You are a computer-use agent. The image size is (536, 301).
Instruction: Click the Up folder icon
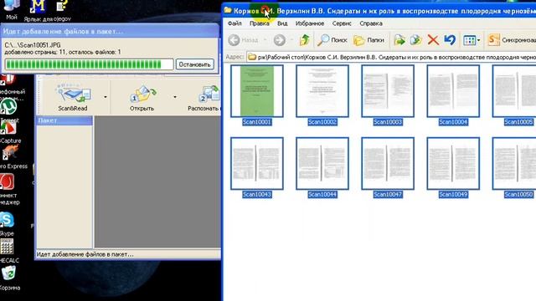[304, 40]
